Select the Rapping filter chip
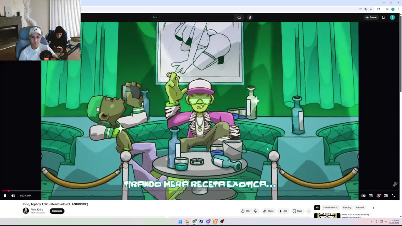The image size is (402, 226). [347, 207]
